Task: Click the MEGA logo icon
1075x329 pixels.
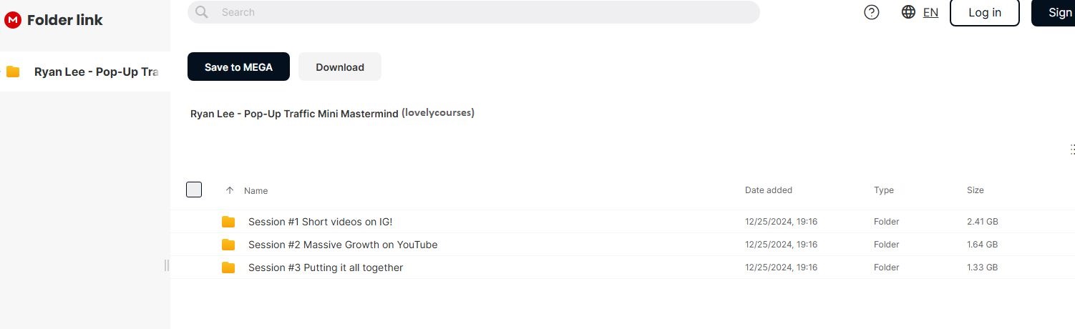Action: click(13, 20)
